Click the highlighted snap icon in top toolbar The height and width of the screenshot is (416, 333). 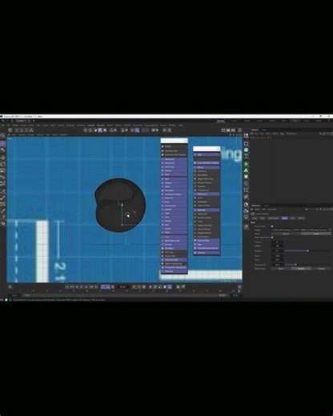click(137, 130)
